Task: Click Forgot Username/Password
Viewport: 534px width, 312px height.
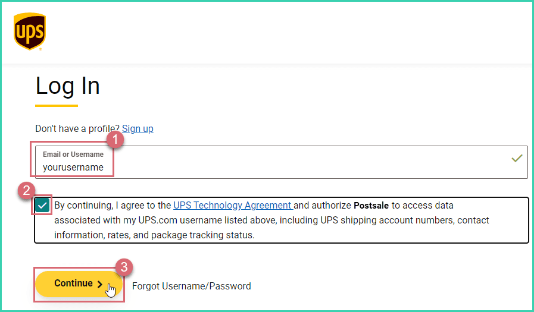Action: point(191,286)
